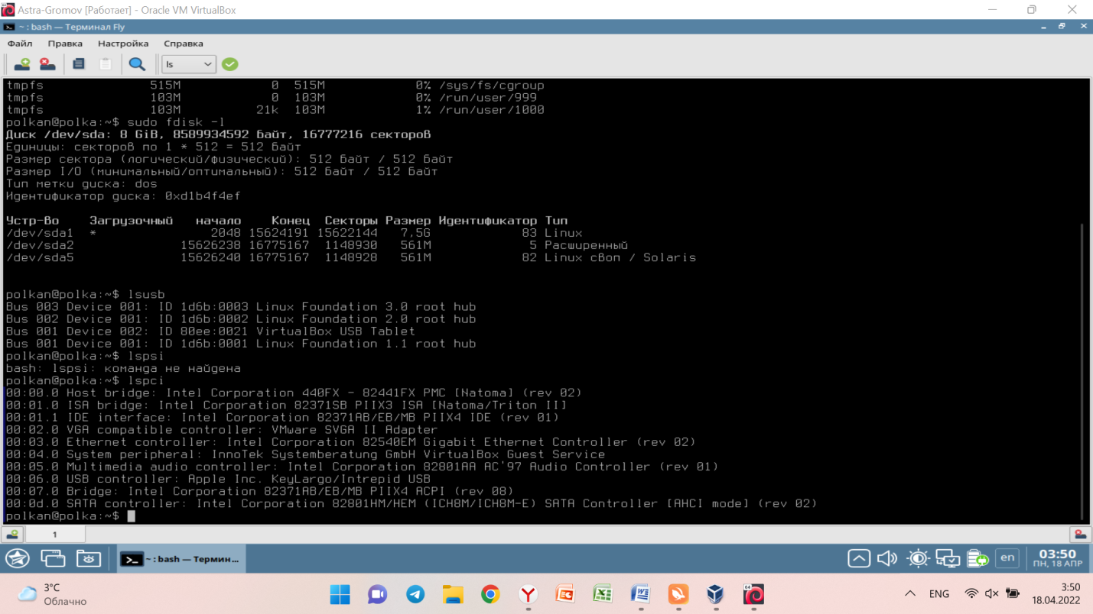Click the 'SATA controller' lspci line
The height and width of the screenshot is (614, 1093).
412,503
